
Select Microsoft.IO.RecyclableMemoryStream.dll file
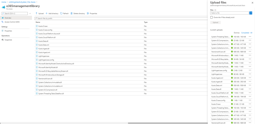(53, 71)
